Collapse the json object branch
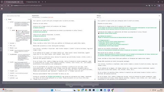164x92 pixels. point(7,28)
